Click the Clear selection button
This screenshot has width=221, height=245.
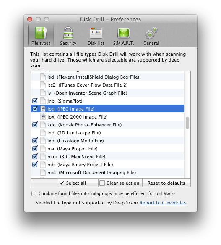pyautogui.click(x=120, y=183)
